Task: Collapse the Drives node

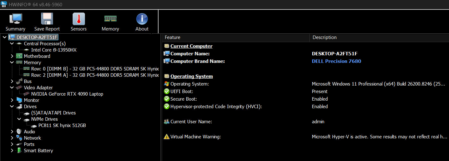Action: (x=12, y=107)
